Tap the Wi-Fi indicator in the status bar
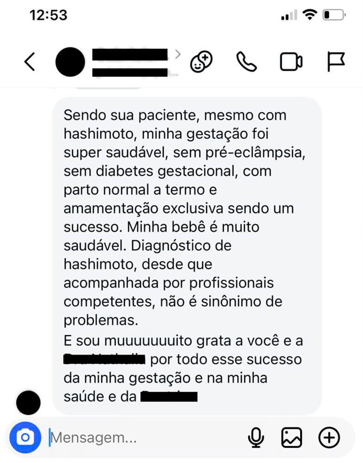 pyautogui.click(x=310, y=14)
